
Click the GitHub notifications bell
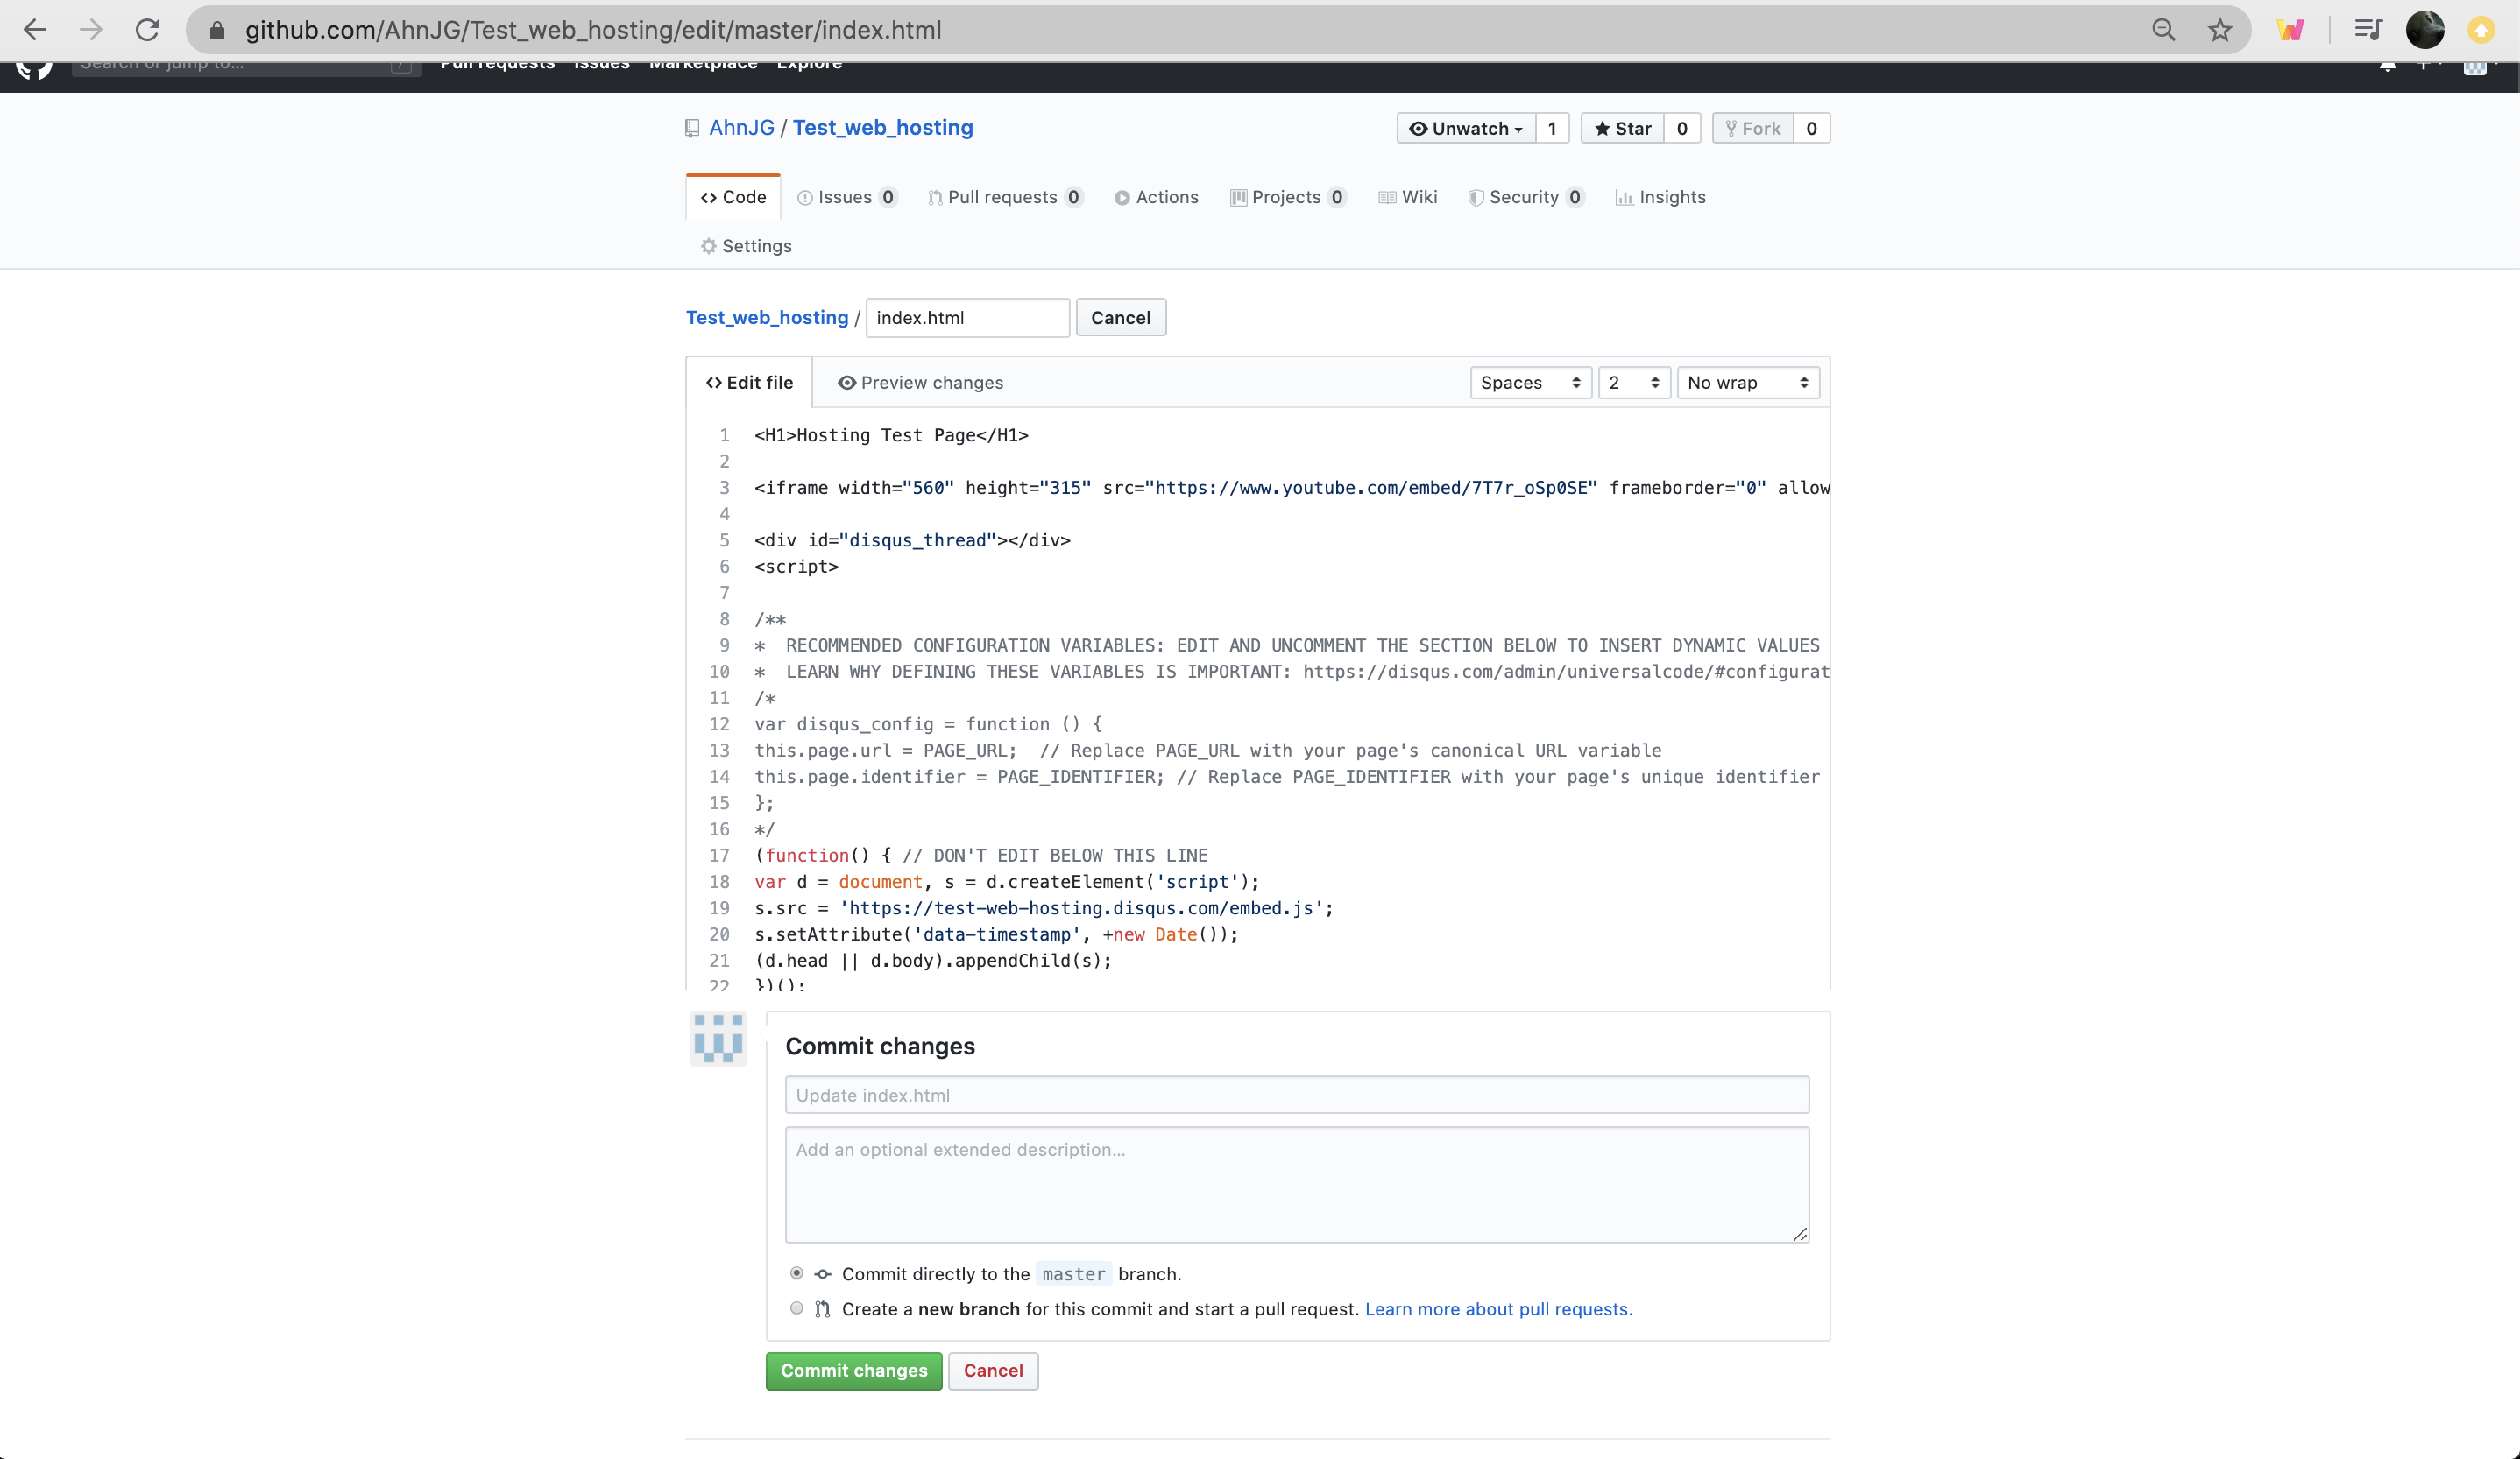tap(2387, 66)
